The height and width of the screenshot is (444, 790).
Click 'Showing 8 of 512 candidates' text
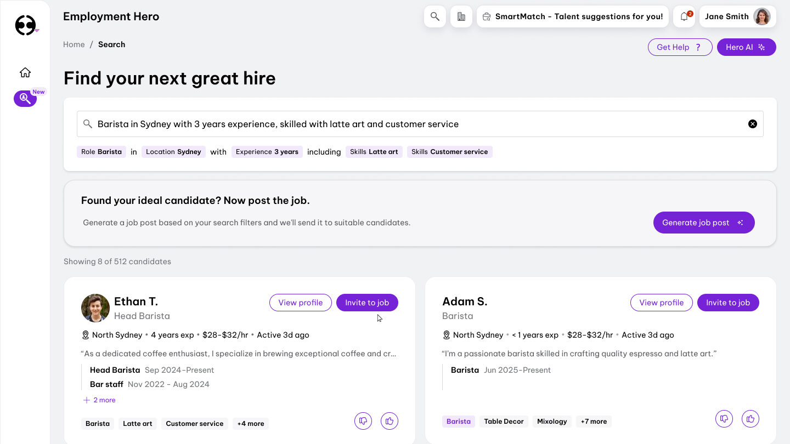point(117,261)
